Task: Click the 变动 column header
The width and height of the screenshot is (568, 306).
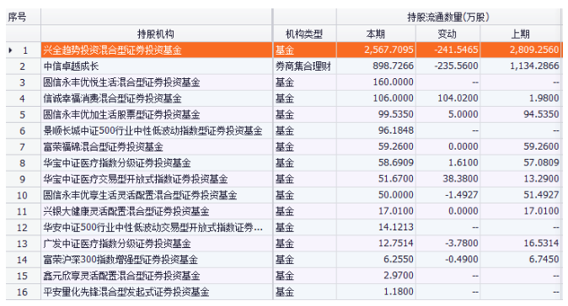Action: tap(447, 34)
